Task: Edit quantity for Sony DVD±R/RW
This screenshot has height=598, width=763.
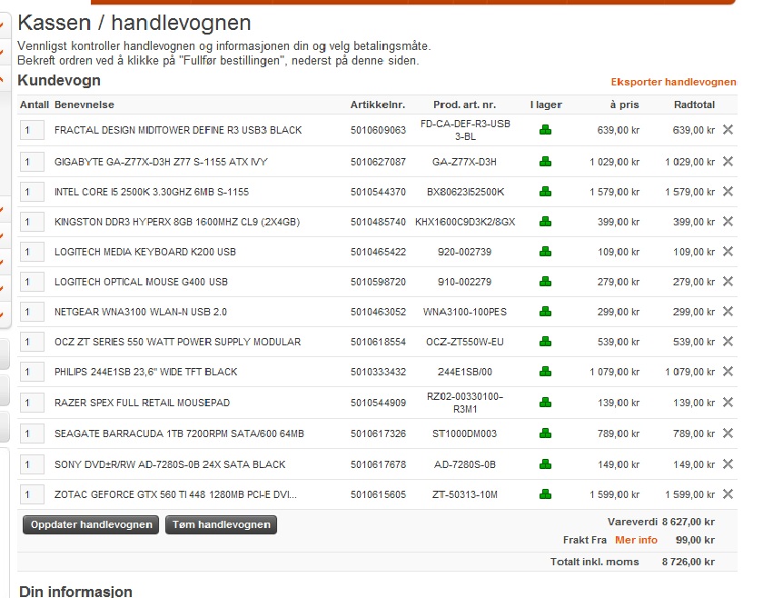Action: pyautogui.click(x=32, y=464)
